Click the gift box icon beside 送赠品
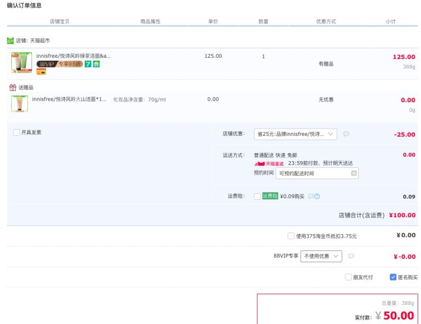 point(13,87)
